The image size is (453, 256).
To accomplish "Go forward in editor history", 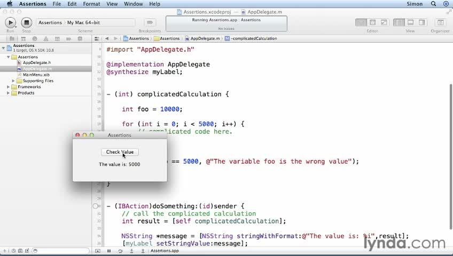I will (115, 38).
